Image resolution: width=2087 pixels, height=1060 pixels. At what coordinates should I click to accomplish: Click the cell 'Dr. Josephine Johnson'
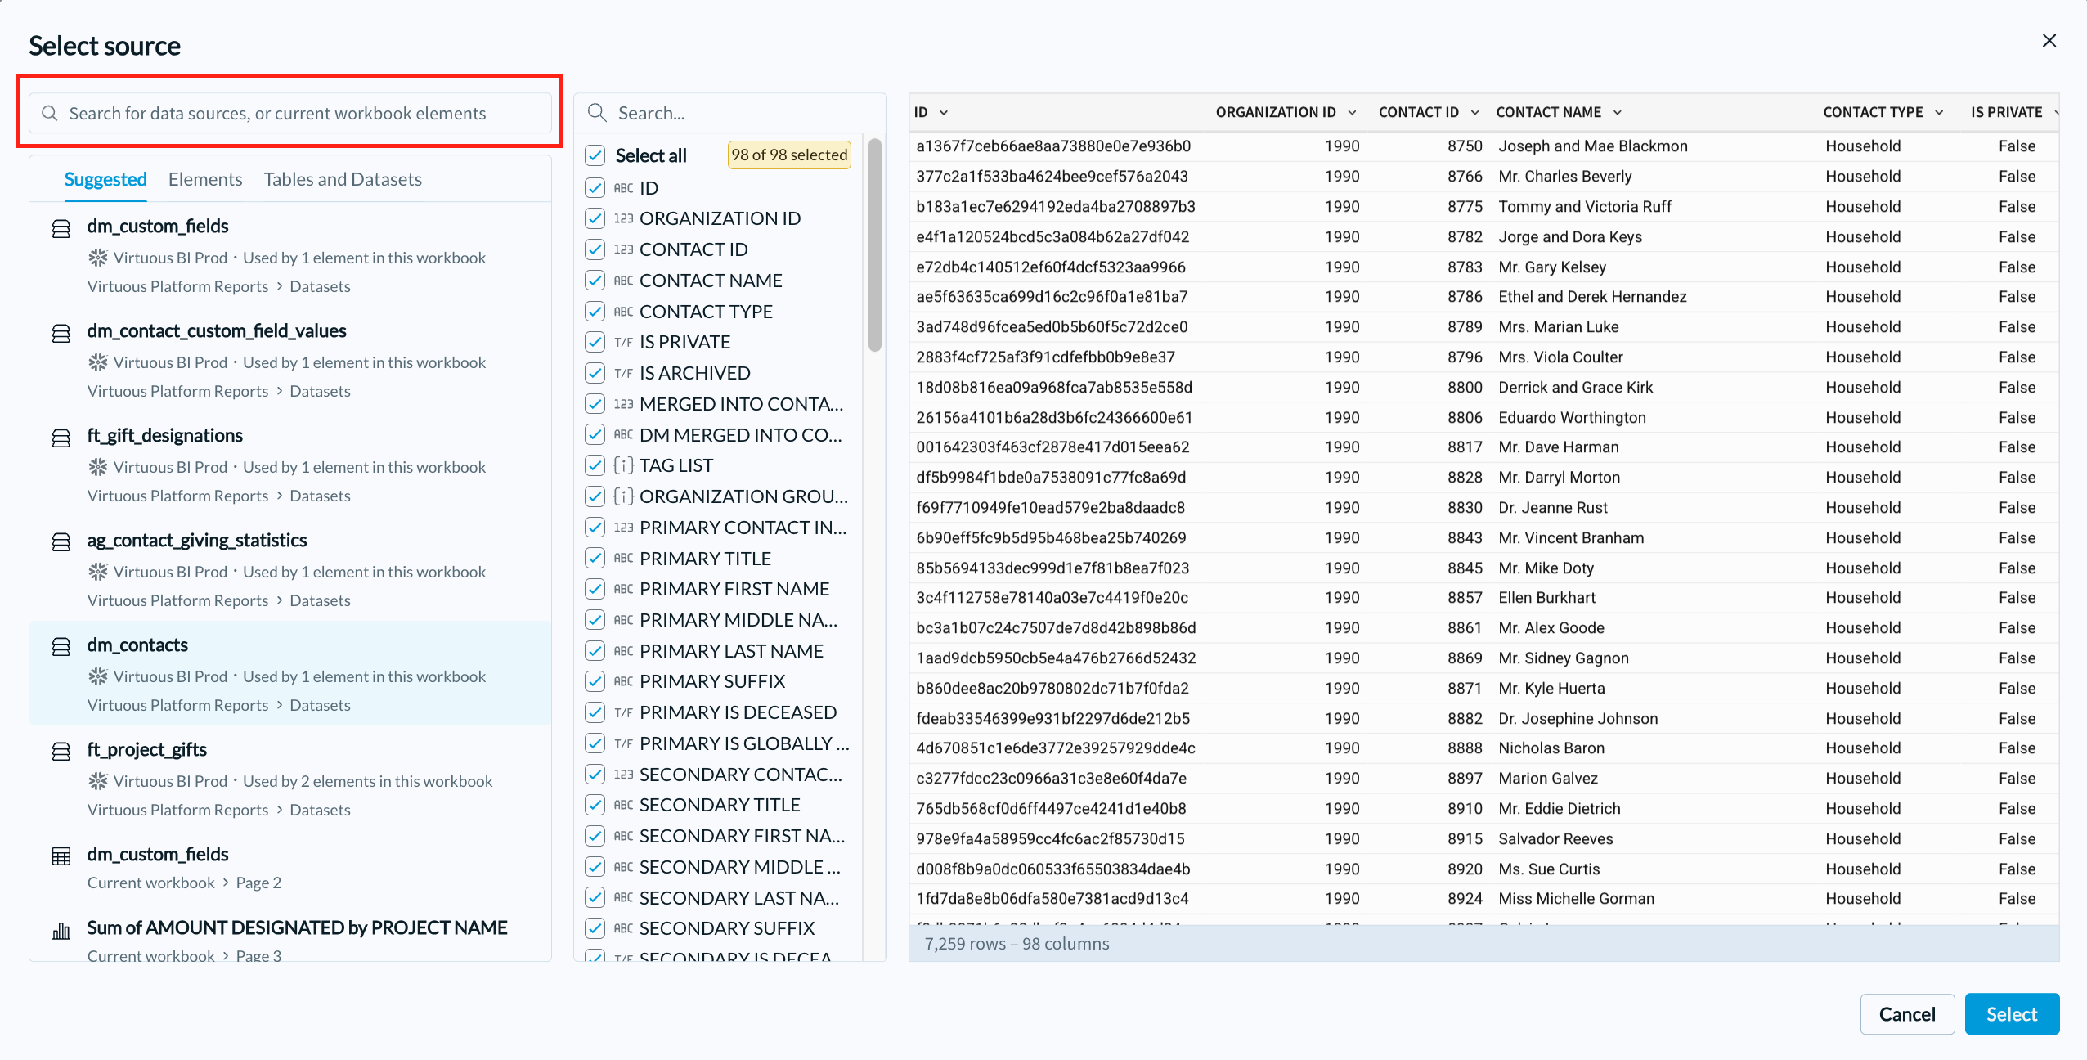[x=1578, y=718]
